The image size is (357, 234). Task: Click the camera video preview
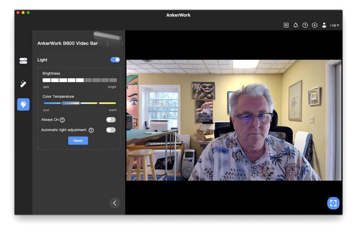pos(234,120)
